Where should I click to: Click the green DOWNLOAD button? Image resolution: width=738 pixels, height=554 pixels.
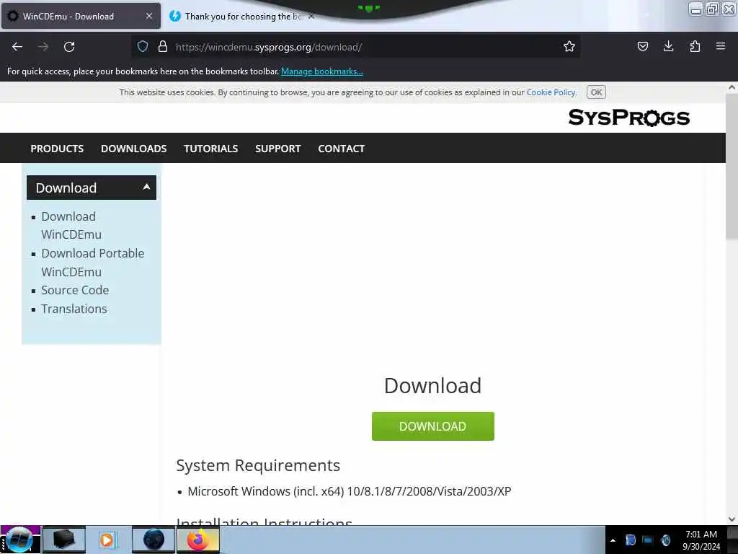pos(433,426)
